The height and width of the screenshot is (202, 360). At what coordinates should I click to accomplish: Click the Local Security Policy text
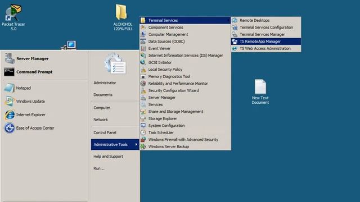(165, 70)
